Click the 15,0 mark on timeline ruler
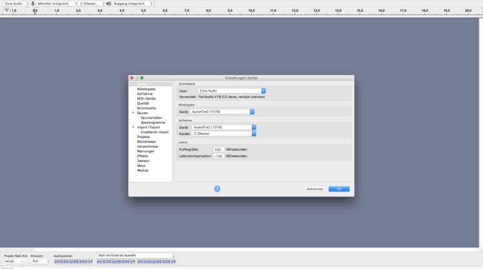 coord(360,10)
